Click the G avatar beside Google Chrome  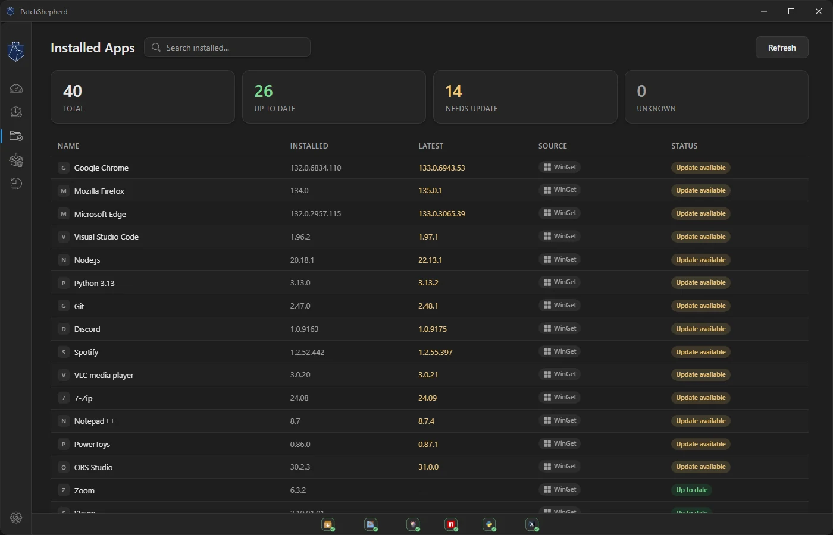pos(64,168)
